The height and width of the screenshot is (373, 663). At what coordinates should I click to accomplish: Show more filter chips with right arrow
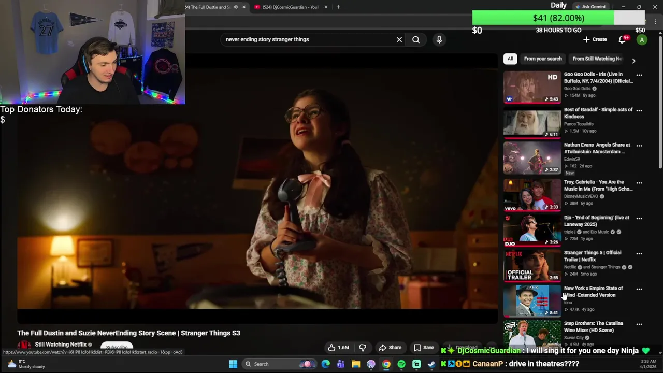[633, 61]
